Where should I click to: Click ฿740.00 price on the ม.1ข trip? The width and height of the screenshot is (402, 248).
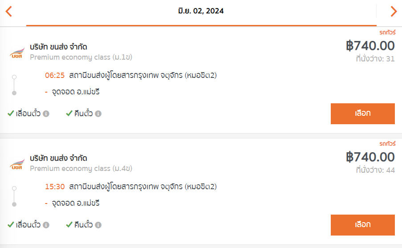pos(370,46)
